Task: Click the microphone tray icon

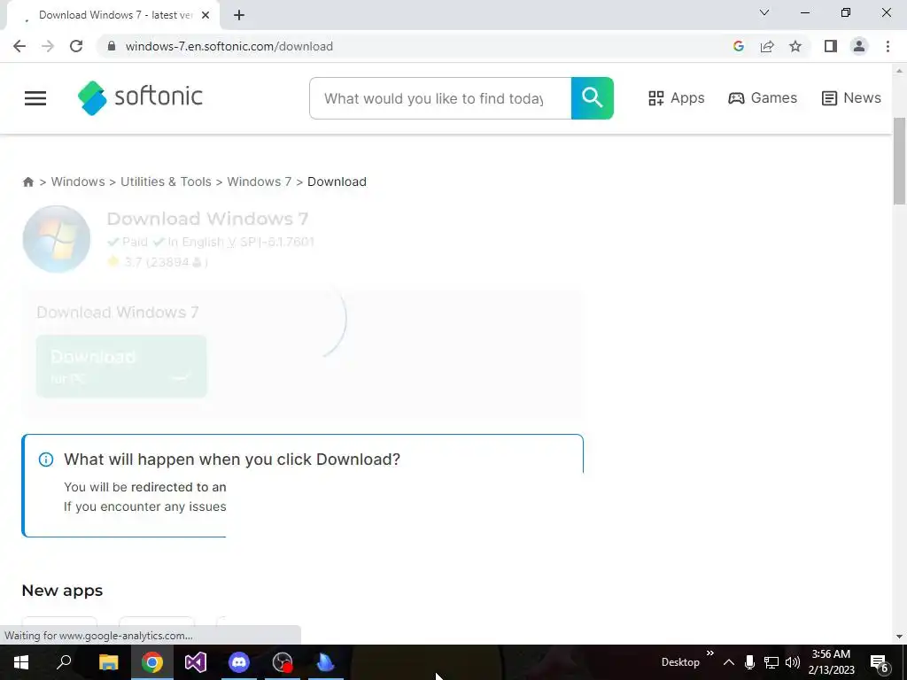Action: pyautogui.click(x=749, y=662)
